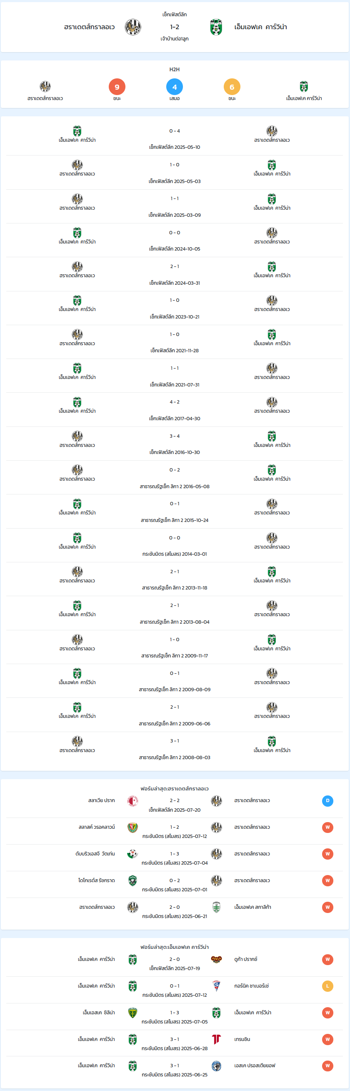Click MFK Karviná crest in match header

click(x=216, y=27)
